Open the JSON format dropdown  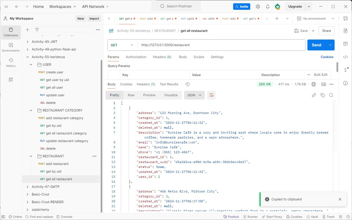pos(194,95)
